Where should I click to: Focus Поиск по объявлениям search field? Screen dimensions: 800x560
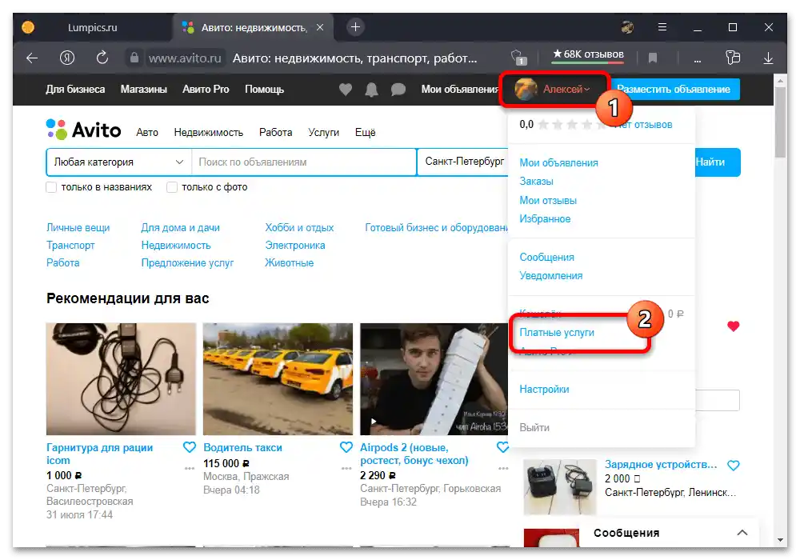pyautogui.click(x=304, y=162)
